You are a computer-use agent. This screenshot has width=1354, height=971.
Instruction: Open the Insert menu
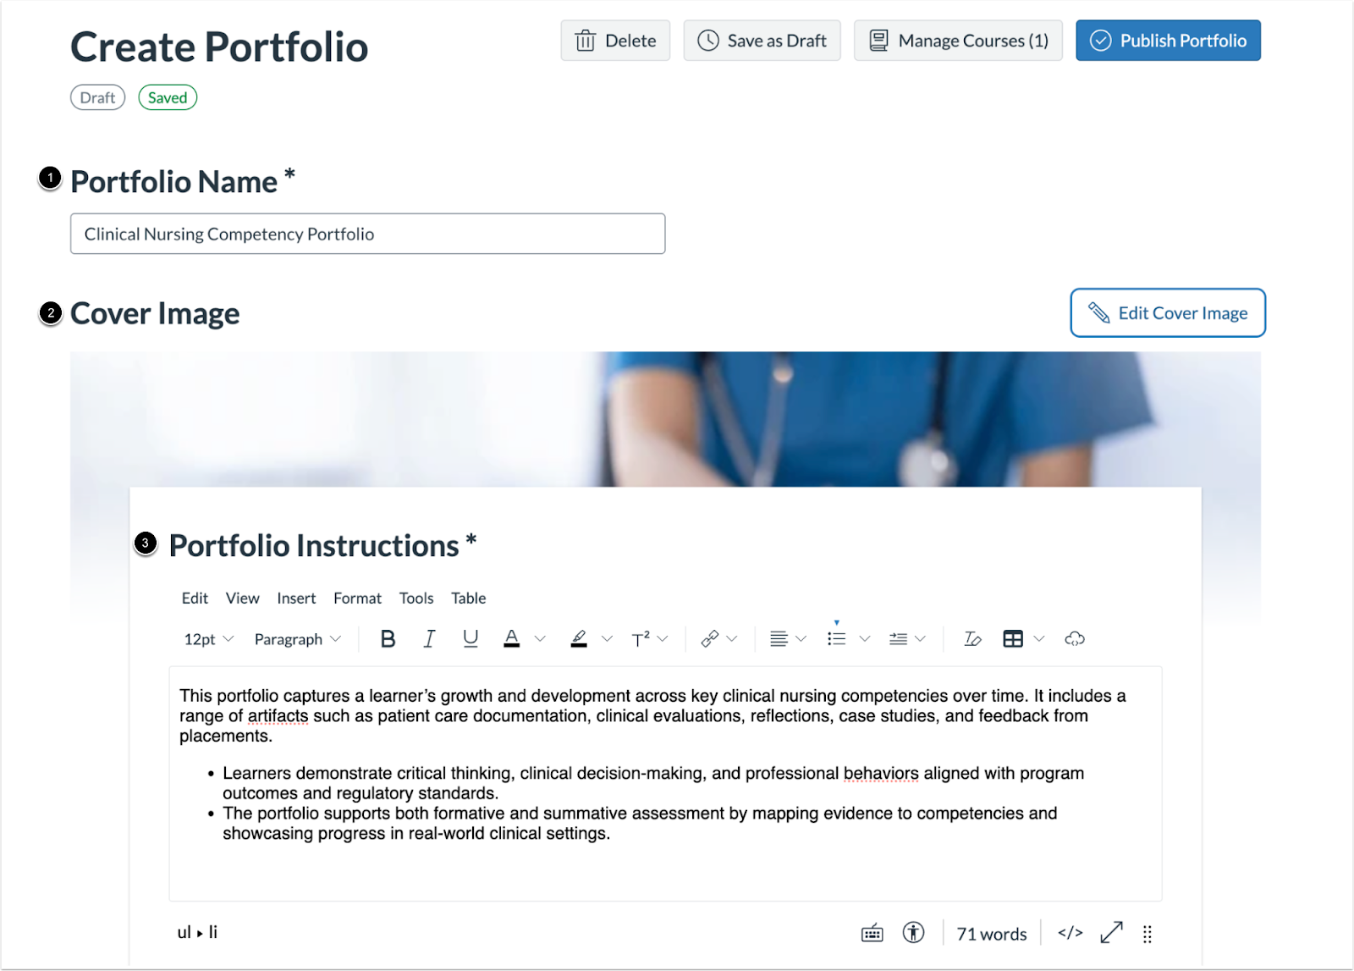296,598
